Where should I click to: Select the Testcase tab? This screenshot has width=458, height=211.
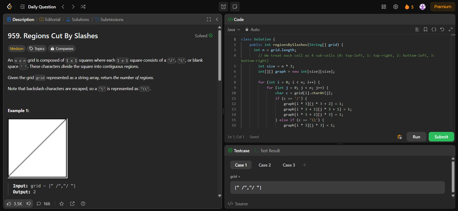pyautogui.click(x=239, y=151)
